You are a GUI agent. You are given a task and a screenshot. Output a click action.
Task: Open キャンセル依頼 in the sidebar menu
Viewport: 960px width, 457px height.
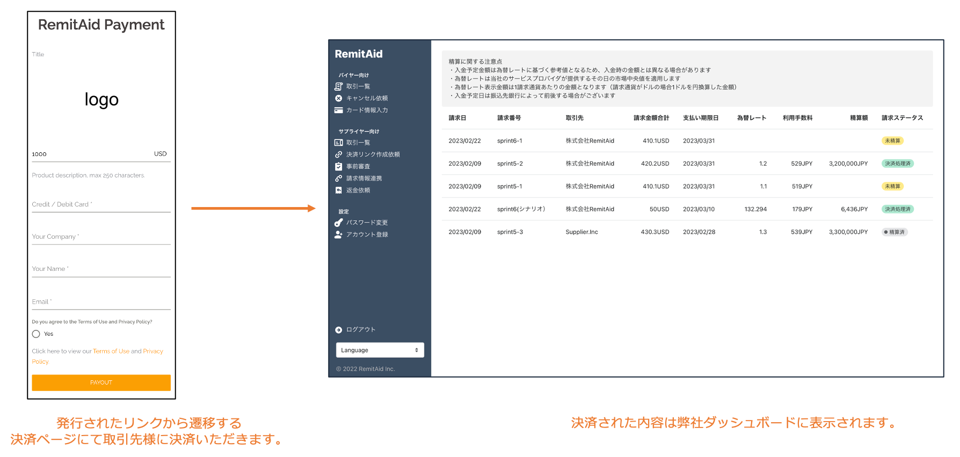coord(367,98)
